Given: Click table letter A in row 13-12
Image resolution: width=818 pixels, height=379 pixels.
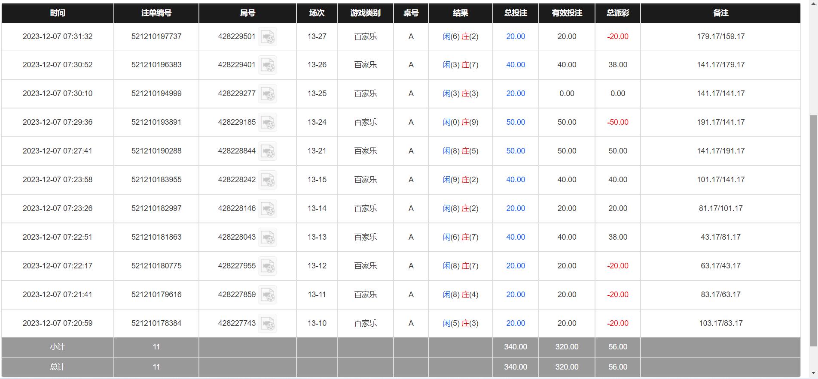Looking at the screenshot, I should (x=411, y=266).
